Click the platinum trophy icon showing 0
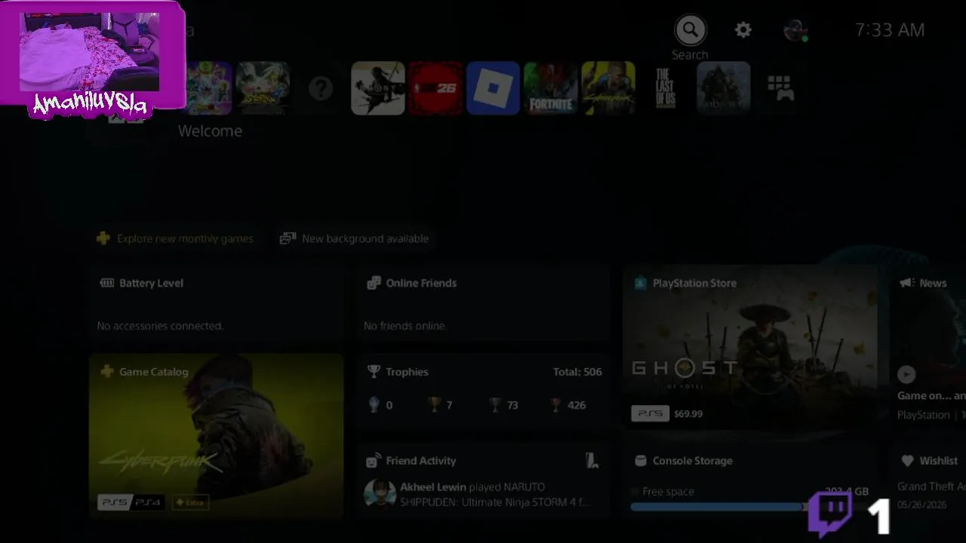The width and height of the screenshot is (966, 543). tap(374, 405)
